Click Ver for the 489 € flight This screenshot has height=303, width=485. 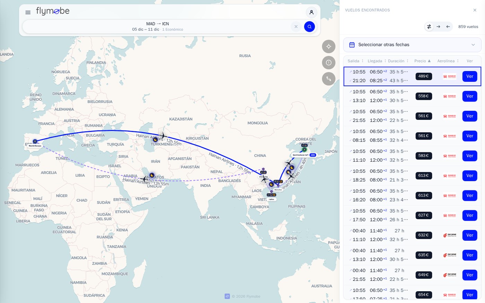(x=470, y=76)
